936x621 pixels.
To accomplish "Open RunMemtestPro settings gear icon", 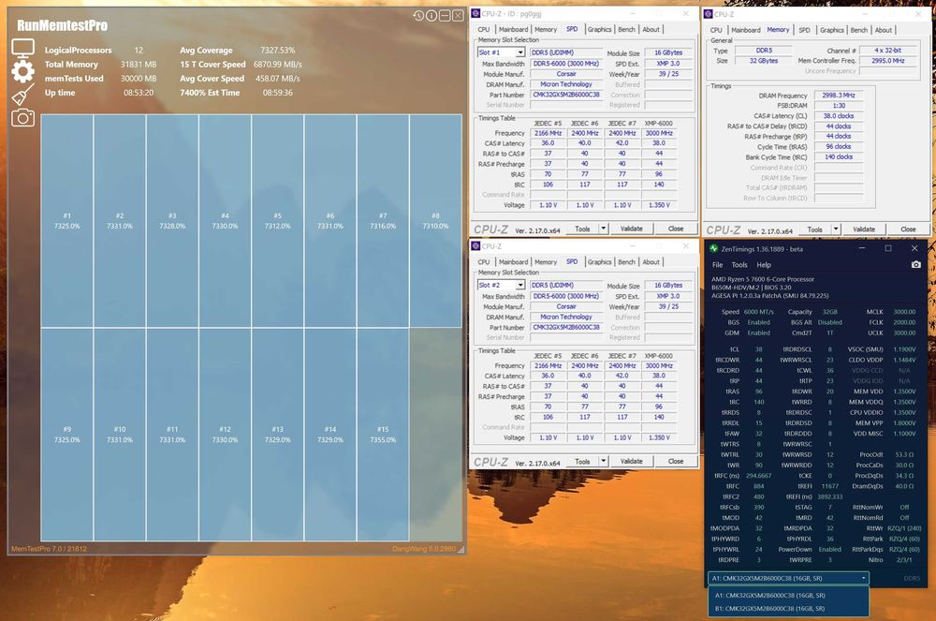I will tap(22, 71).
